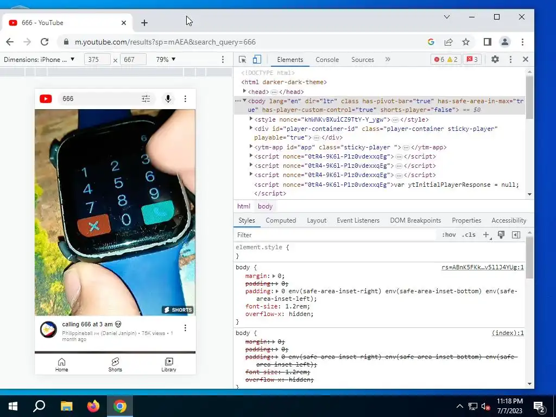Open Chrome three-dot menu
This screenshot has height=417, width=556.
(x=522, y=42)
